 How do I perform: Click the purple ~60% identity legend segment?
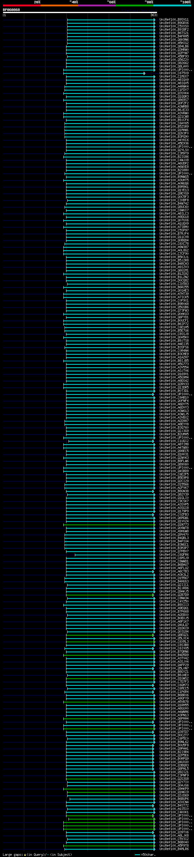97,5
